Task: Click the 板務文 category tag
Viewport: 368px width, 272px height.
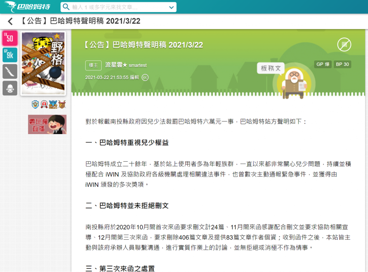Action: point(271,68)
